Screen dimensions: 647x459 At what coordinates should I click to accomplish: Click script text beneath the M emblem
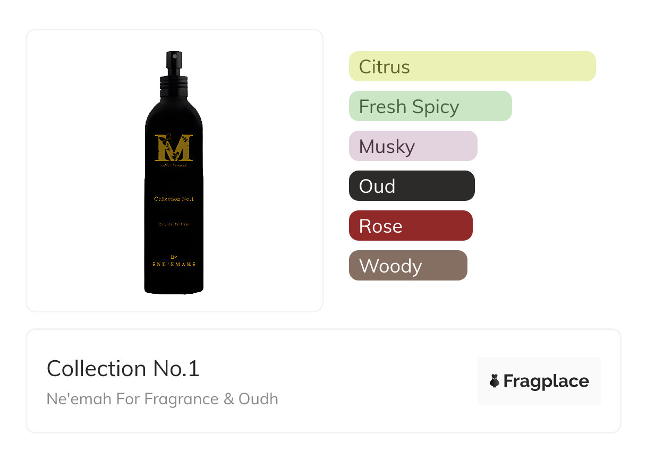coord(174,166)
